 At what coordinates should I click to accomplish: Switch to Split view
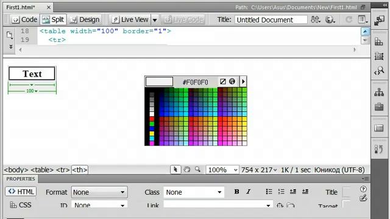point(53,19)
